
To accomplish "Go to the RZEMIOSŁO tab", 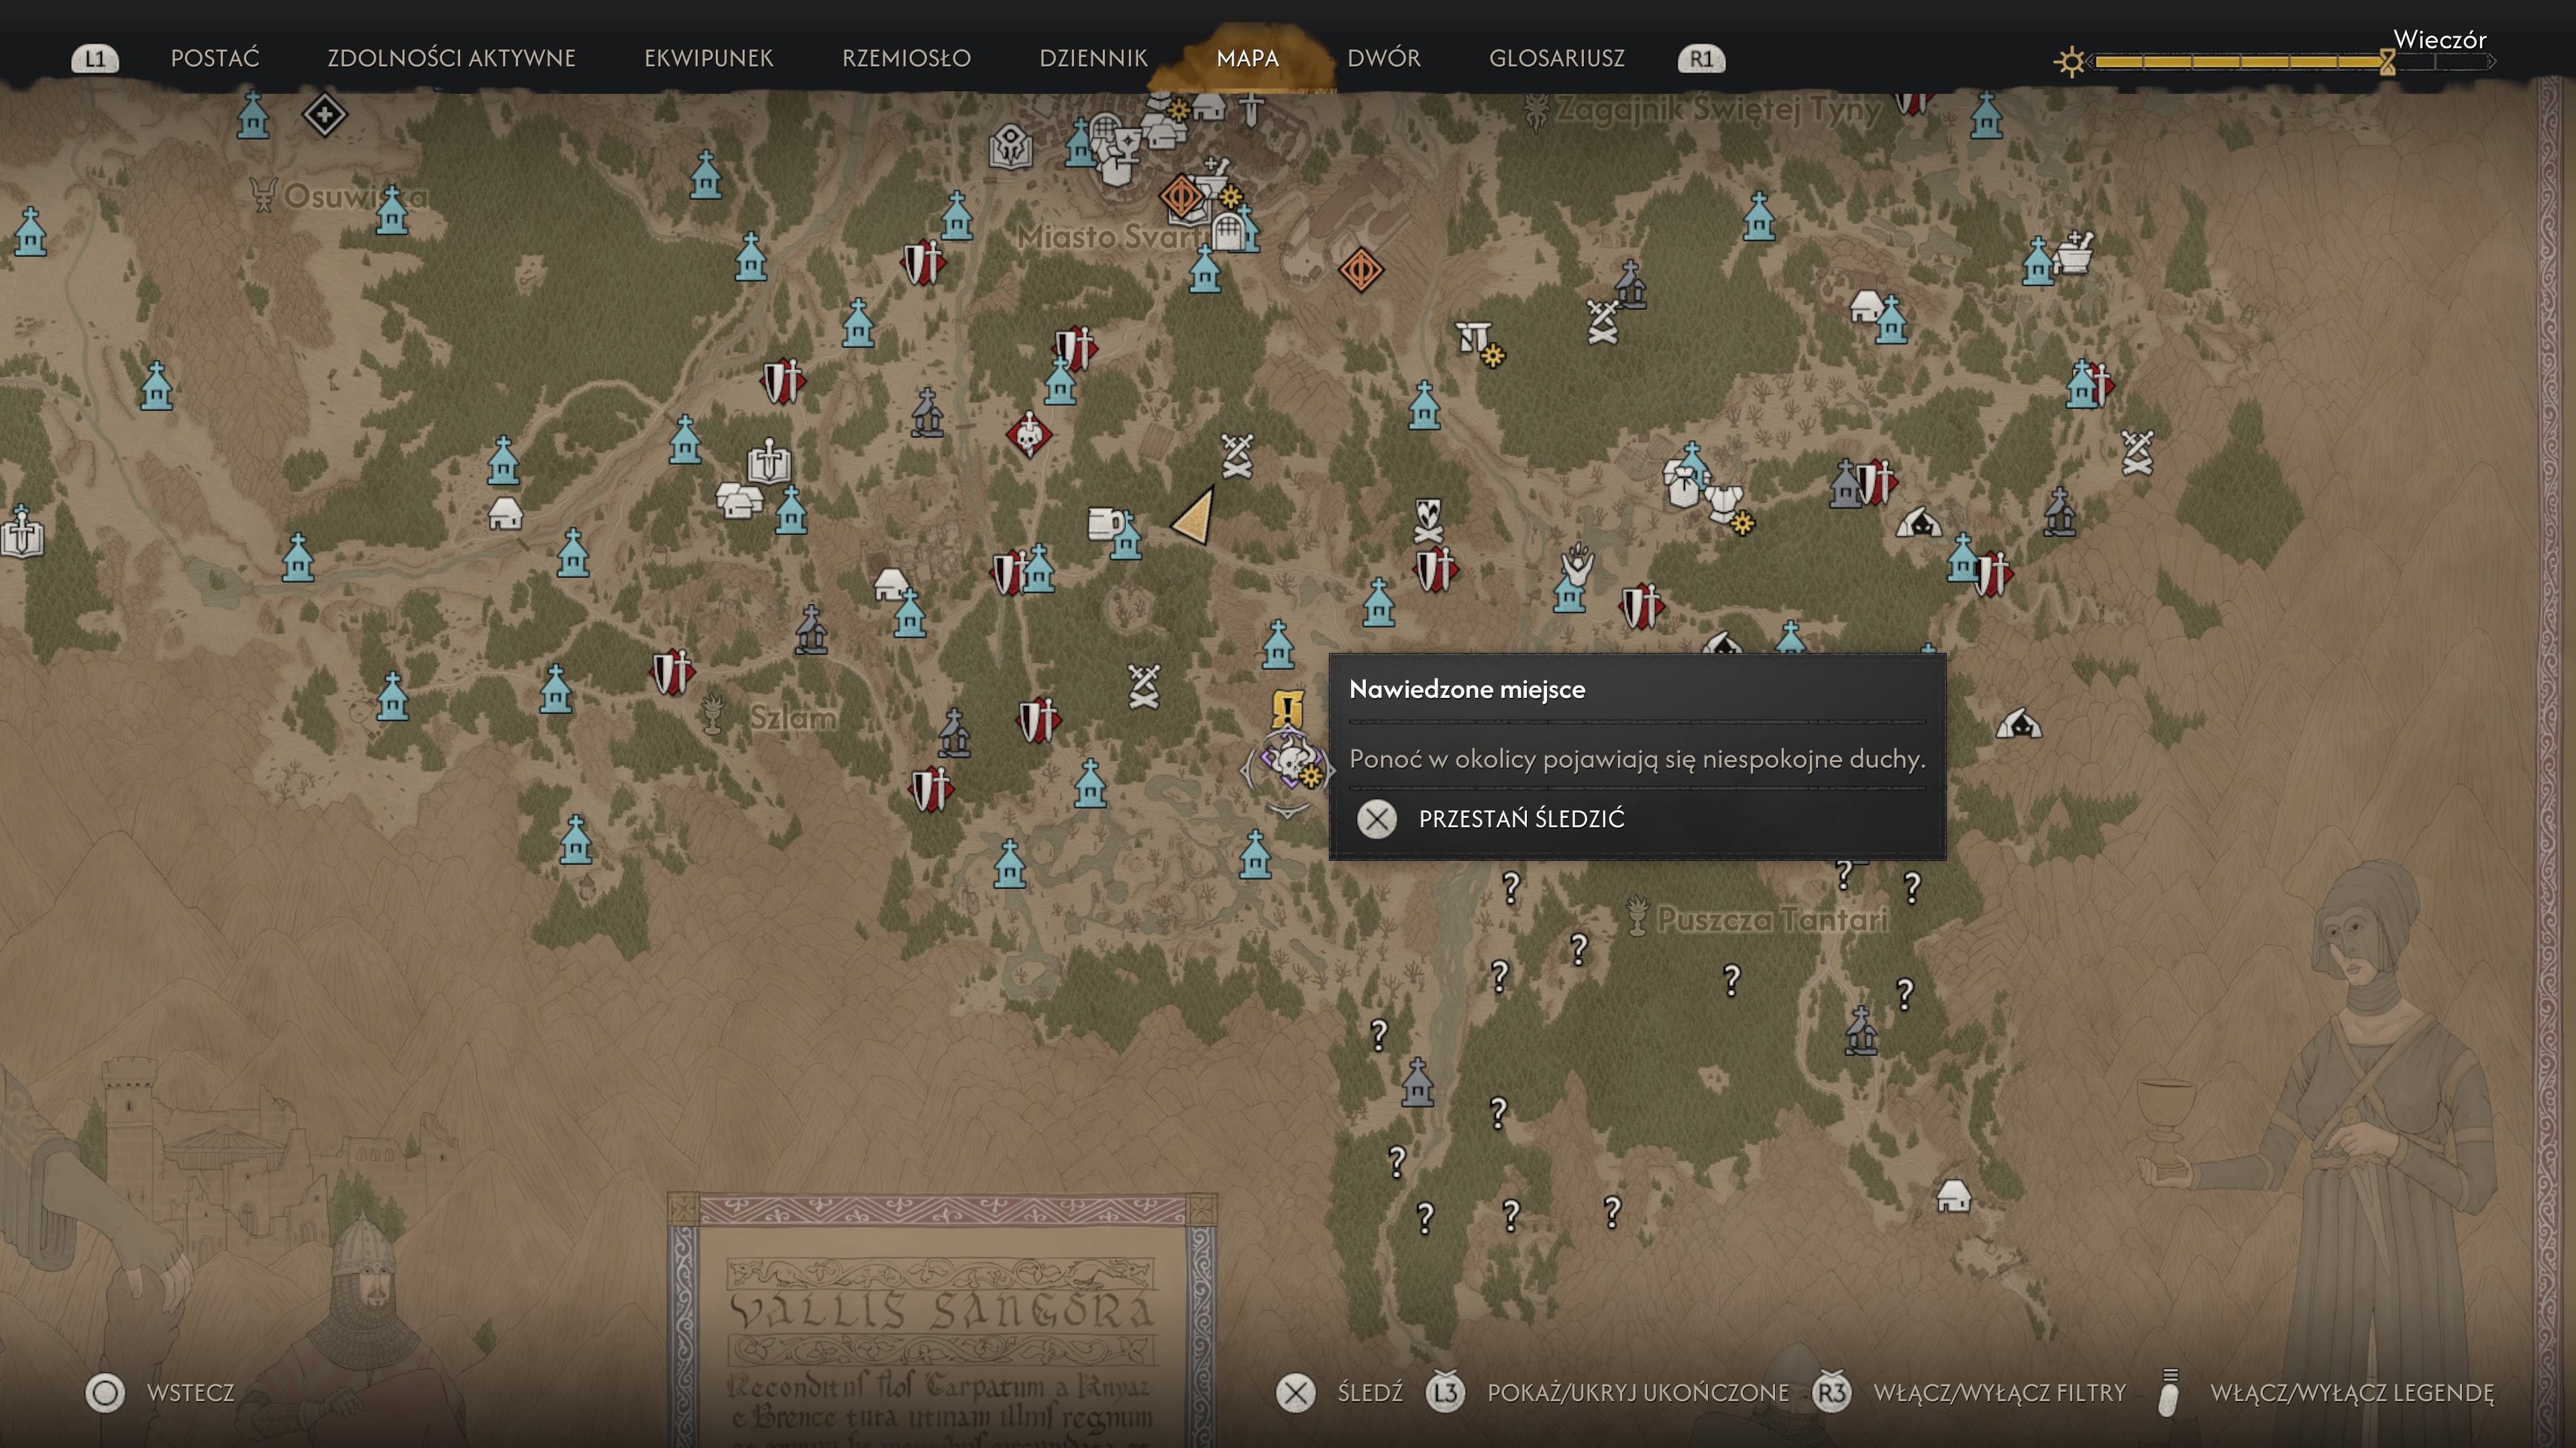I will (906, 58).
